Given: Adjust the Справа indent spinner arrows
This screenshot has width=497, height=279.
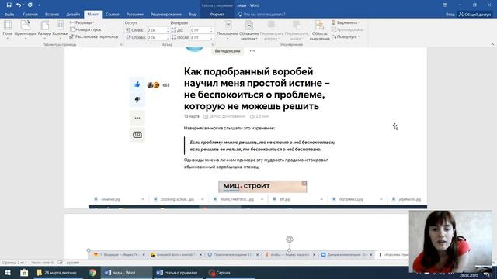Looking at the screenshot, I should click(168, 37).
